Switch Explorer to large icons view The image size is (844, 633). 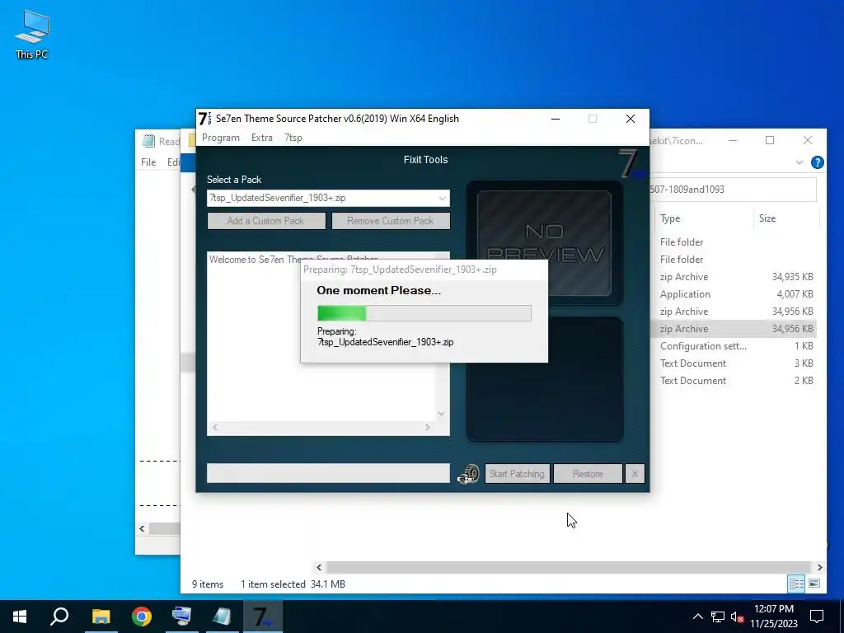coord(814,584)
